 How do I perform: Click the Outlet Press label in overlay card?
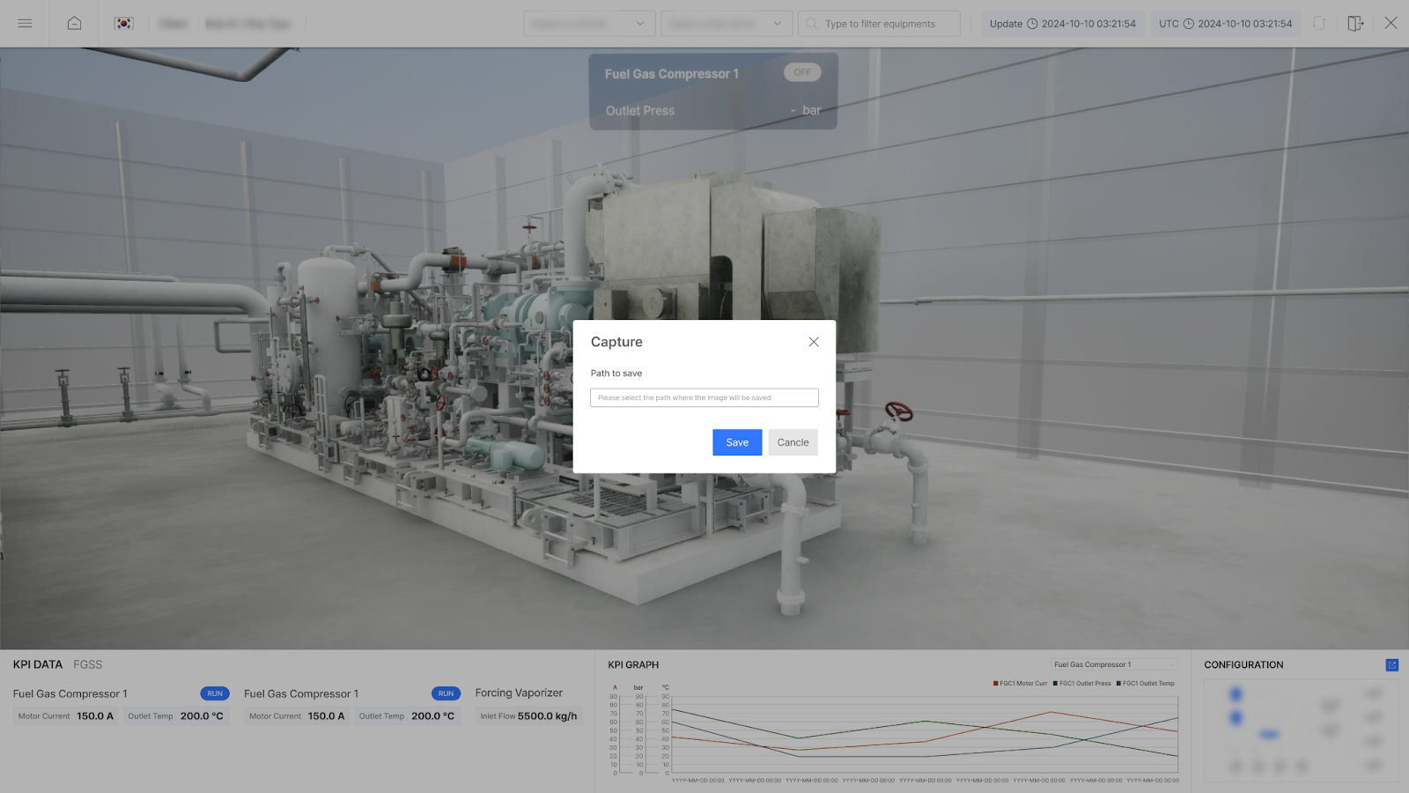[640, 111]
